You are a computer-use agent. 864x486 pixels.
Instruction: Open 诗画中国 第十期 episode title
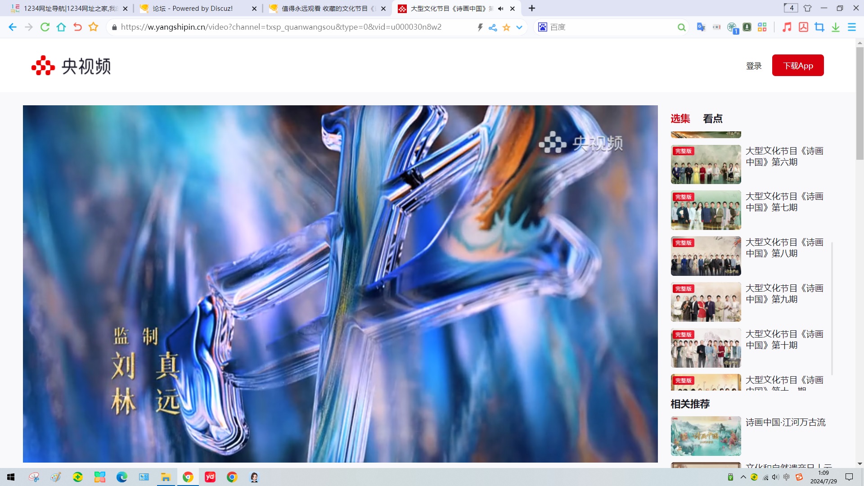click(784, 339)
